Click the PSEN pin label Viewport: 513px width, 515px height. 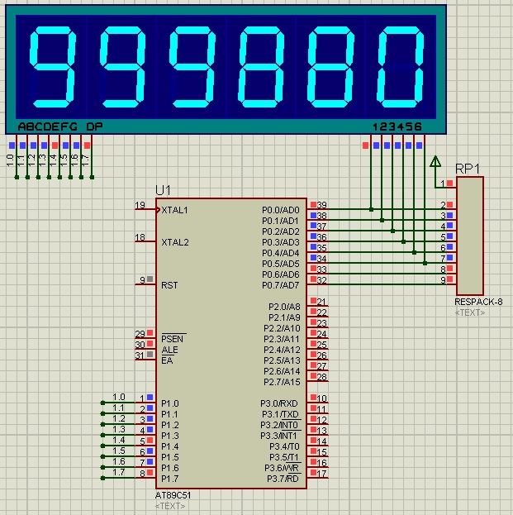tap(173, 339)
